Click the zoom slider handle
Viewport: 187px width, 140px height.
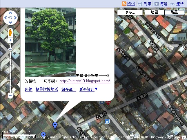[x=10, y=49]
